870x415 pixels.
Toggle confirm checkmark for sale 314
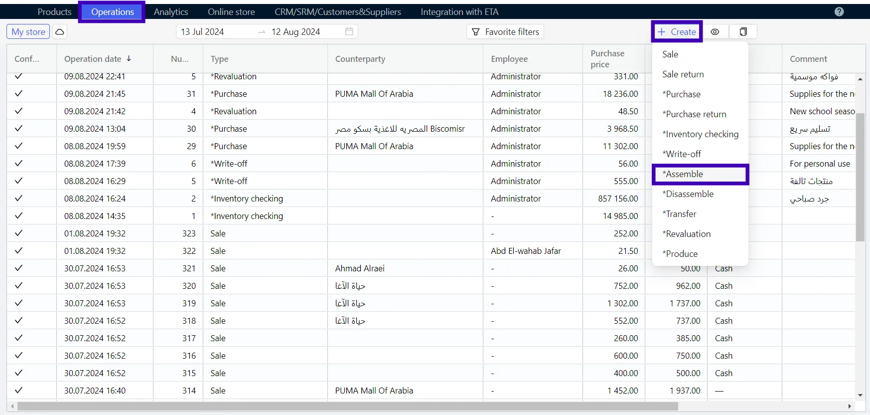tap(19, 390)
